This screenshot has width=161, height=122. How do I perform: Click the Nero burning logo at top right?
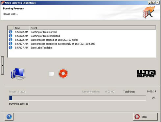(149, 12)
